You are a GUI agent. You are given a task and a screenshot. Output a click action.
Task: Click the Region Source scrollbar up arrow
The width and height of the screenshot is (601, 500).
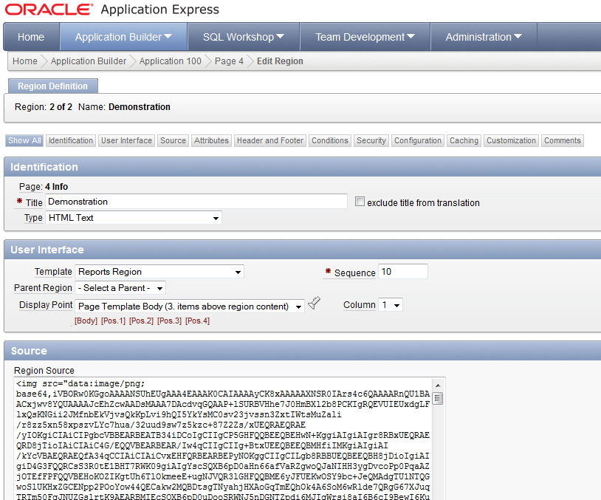(x=438, y=385)
